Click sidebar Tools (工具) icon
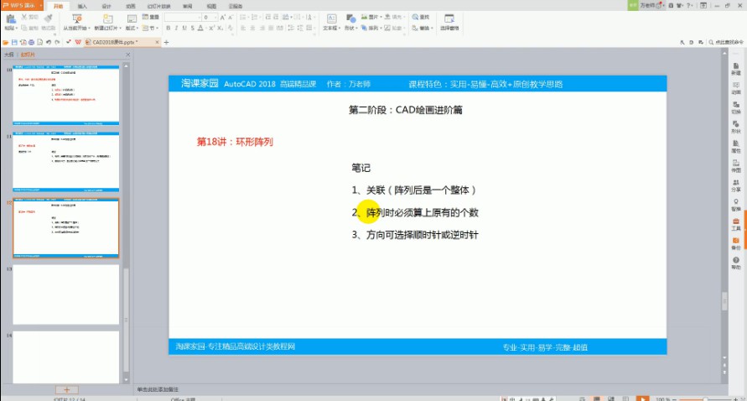Screen dimensions: 747x401 [x=736, y=225]
